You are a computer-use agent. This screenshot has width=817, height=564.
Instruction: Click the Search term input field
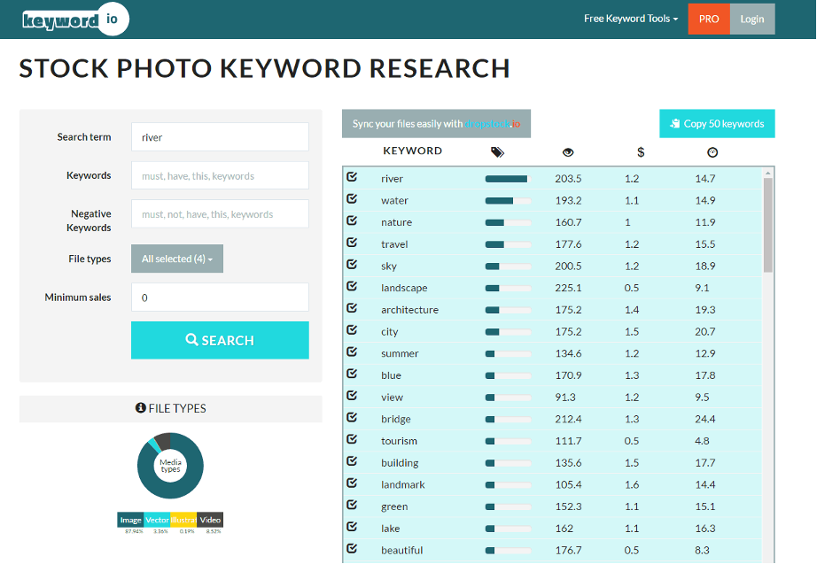tap(220, 137)
